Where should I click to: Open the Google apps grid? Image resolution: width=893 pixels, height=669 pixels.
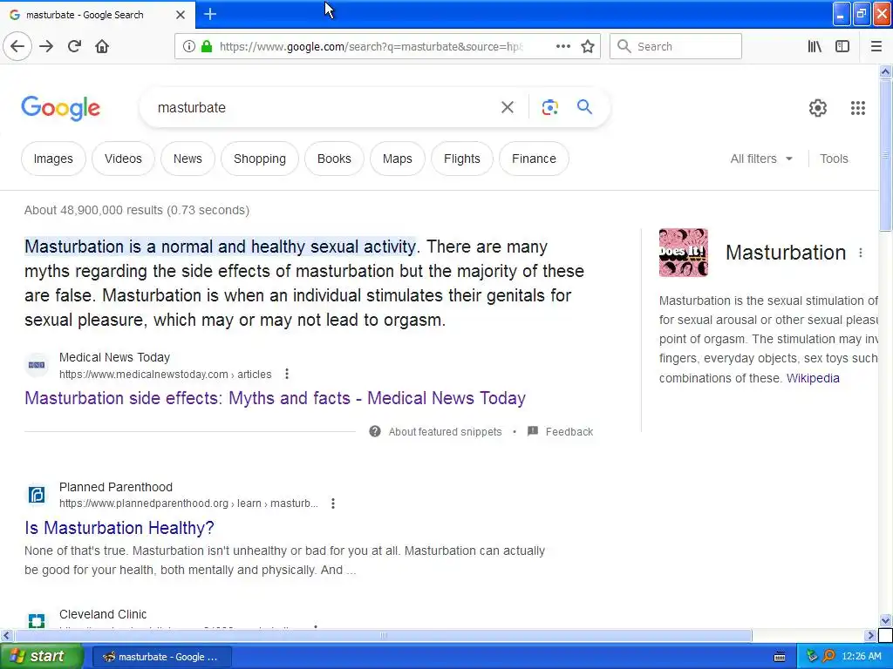click(858, 107)
